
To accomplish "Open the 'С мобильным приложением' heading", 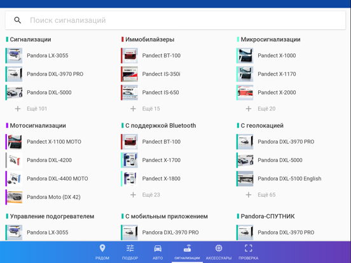I will coord(167,216).
